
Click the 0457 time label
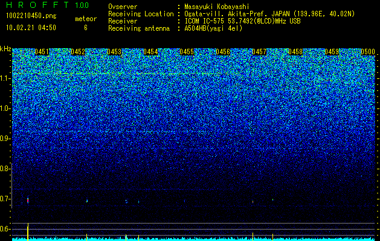coord(259,52)
